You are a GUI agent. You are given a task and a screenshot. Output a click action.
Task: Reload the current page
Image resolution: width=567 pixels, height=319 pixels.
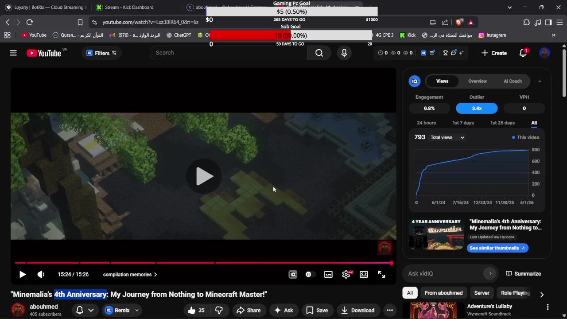click(x=30, y=22)
